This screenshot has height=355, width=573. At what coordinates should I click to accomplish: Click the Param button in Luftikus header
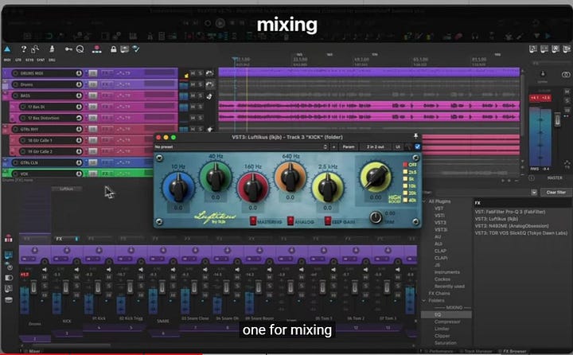click(349, 146)
